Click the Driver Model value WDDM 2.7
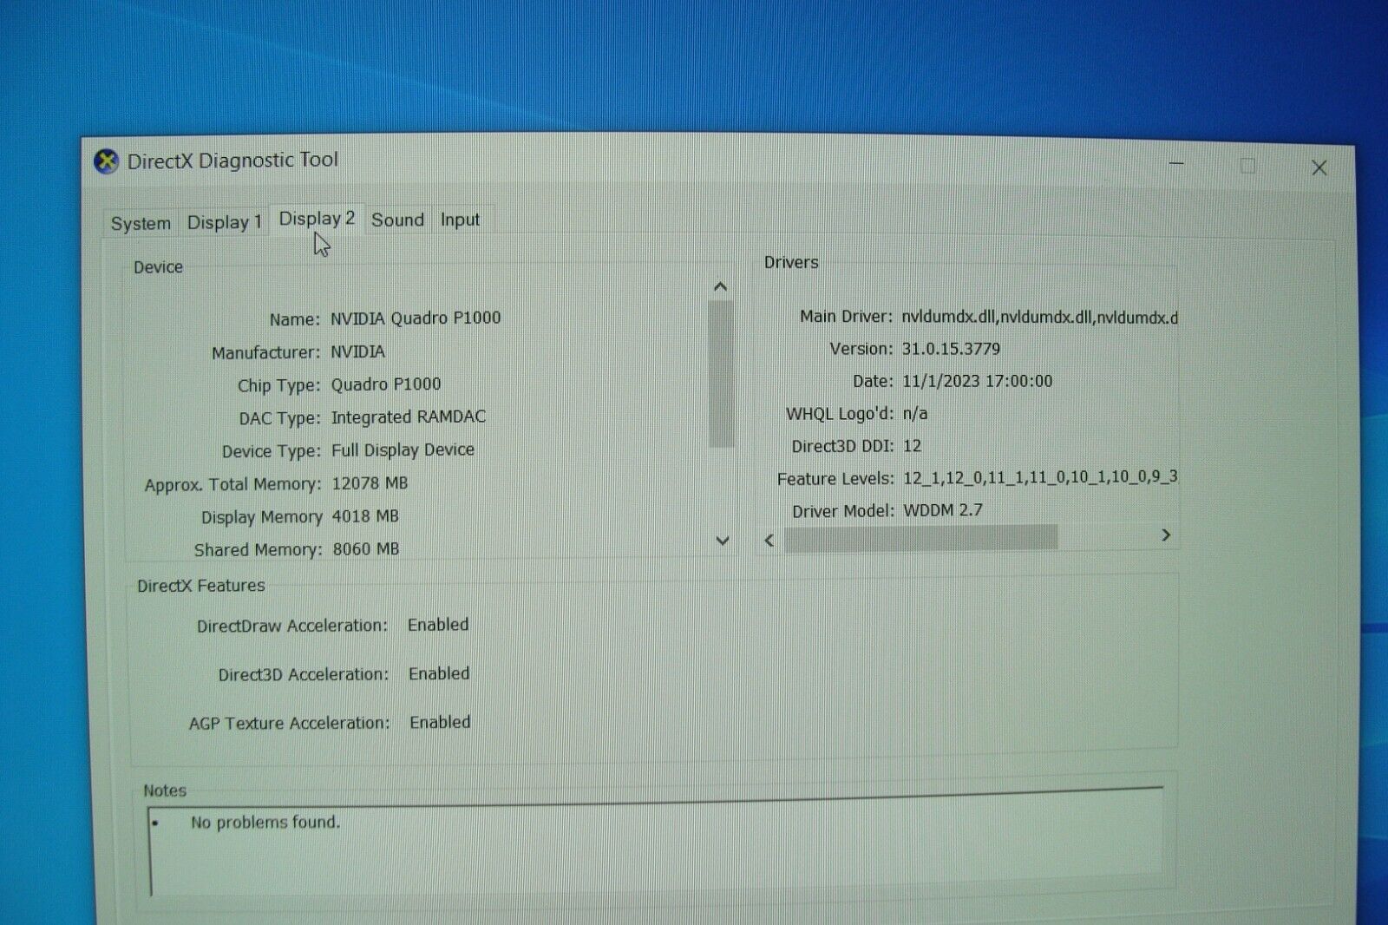This screenshot has height=925, width=1388. [x=943, y=510]
